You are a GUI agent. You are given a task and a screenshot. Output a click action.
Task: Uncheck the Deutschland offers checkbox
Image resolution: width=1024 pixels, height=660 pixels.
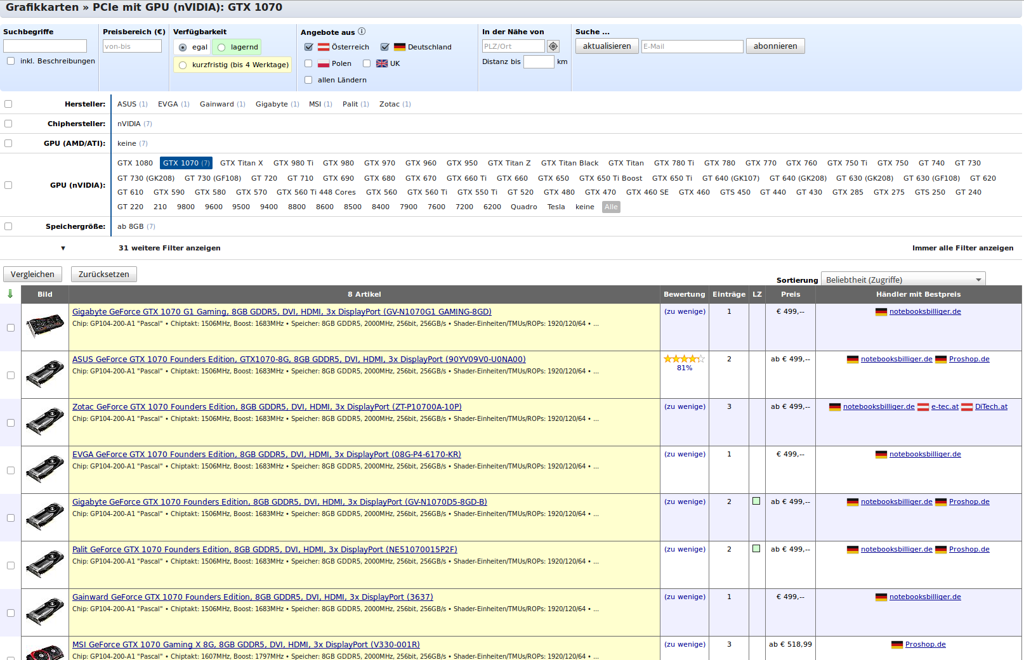[385, 47]
